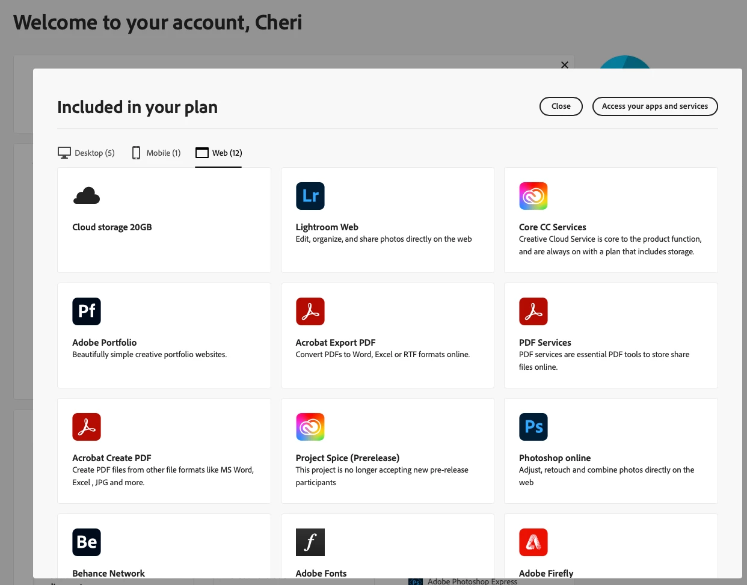This screenshot has height=585, width=747.
Task: Click 'Creative Cloud Service is core' description
Action: [x=610, y=245]
